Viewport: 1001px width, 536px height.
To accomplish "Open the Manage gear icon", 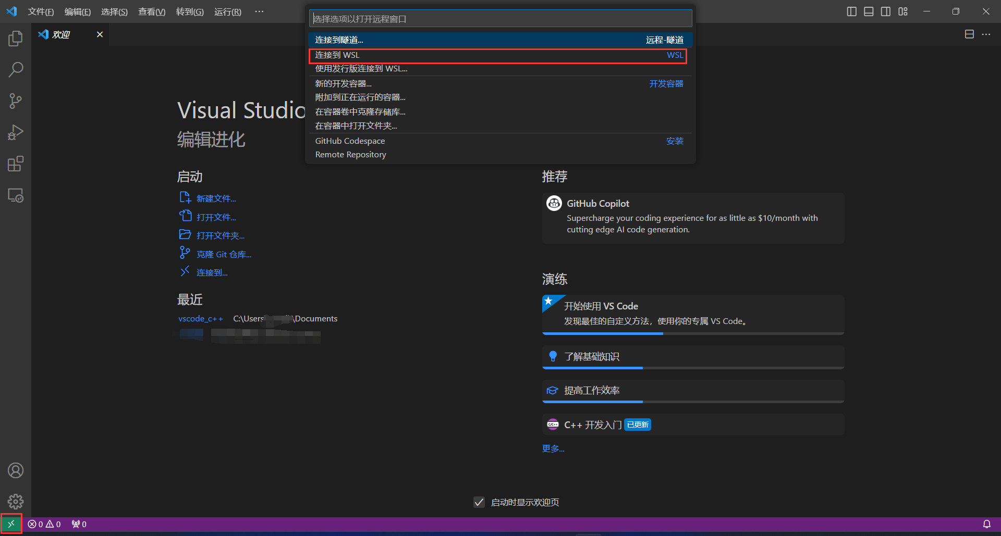I will pyautogui.click(x=16, y=502).
